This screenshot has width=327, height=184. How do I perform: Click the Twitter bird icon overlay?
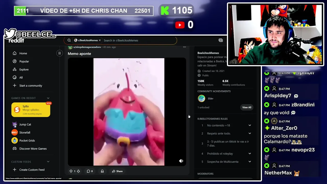coord(10,34)
